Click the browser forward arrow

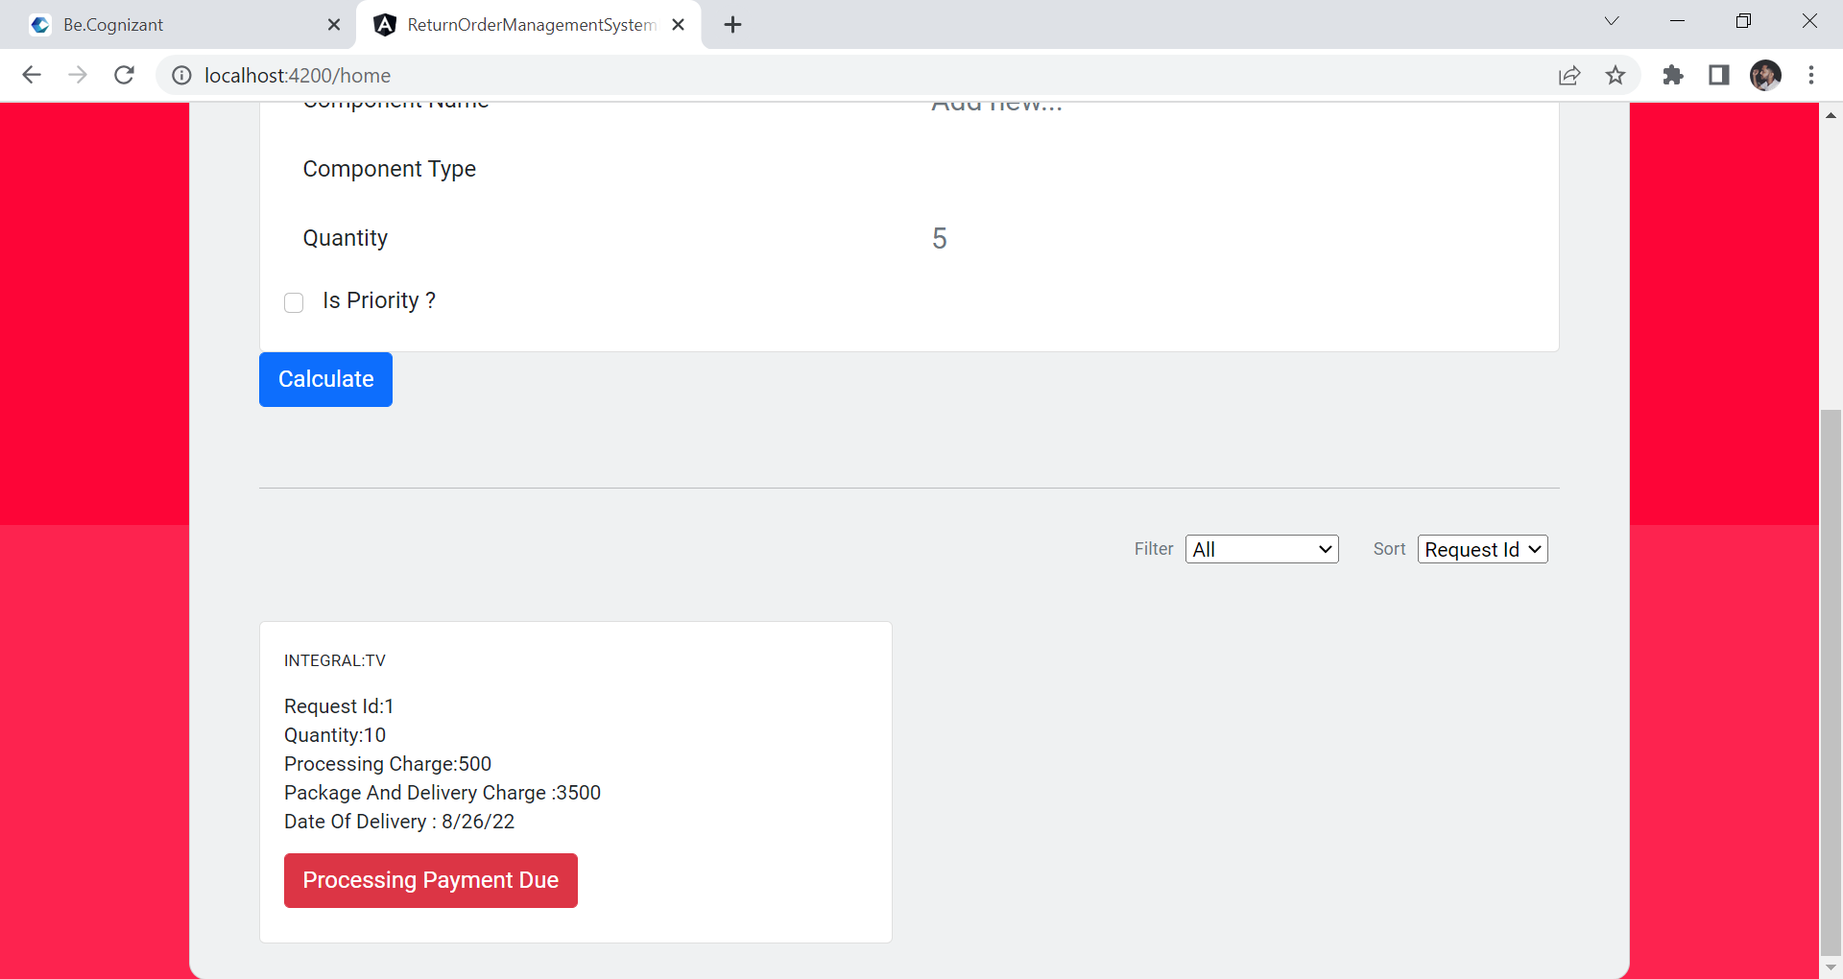(78, 75)
